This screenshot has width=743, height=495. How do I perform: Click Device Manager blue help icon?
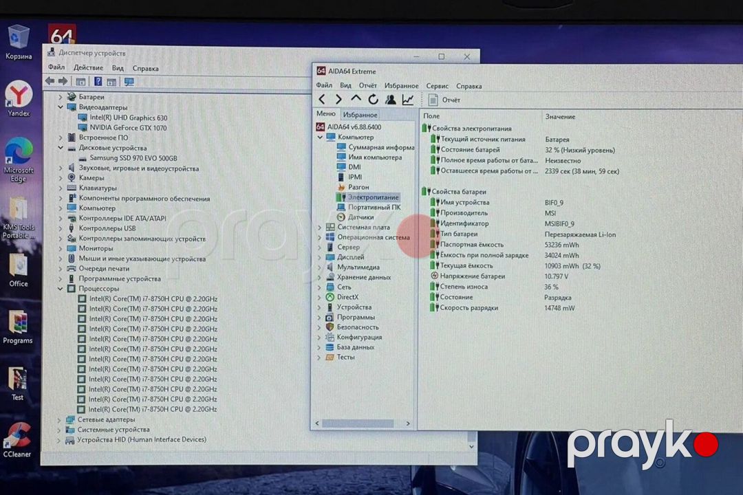pos(98,82)
